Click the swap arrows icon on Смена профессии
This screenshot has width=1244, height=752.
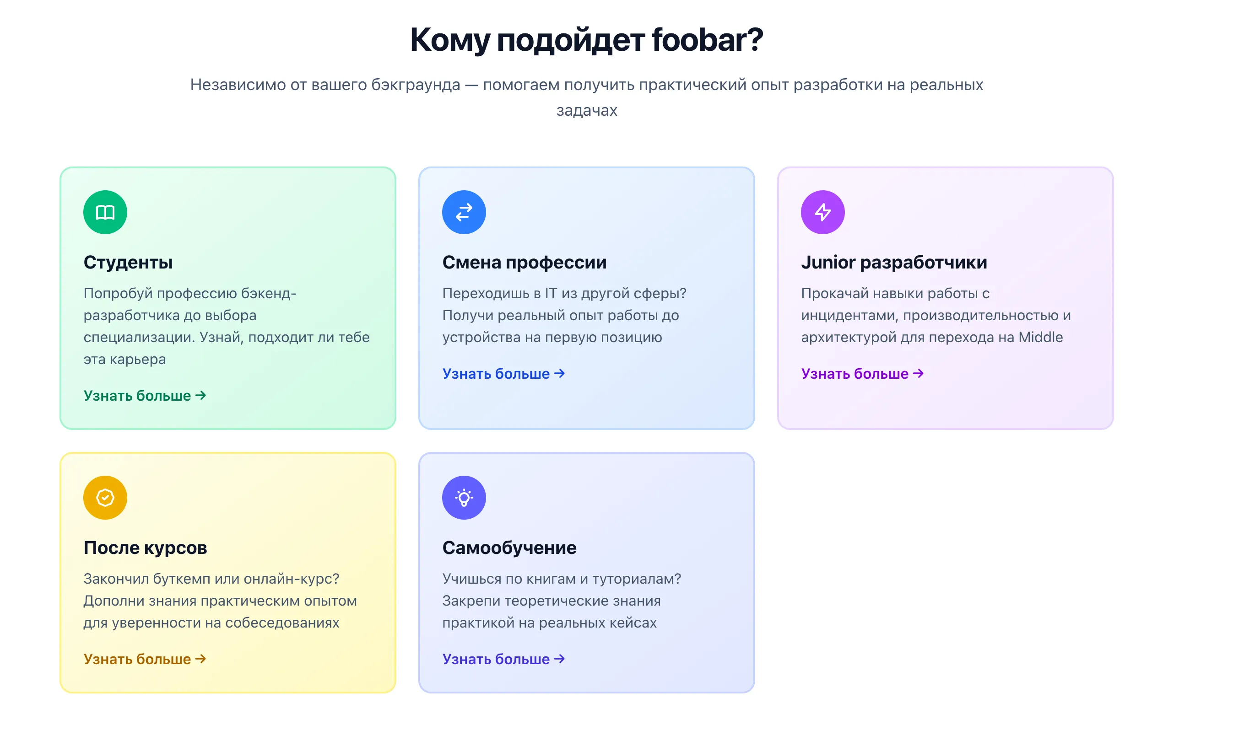(x=464, y=212)
